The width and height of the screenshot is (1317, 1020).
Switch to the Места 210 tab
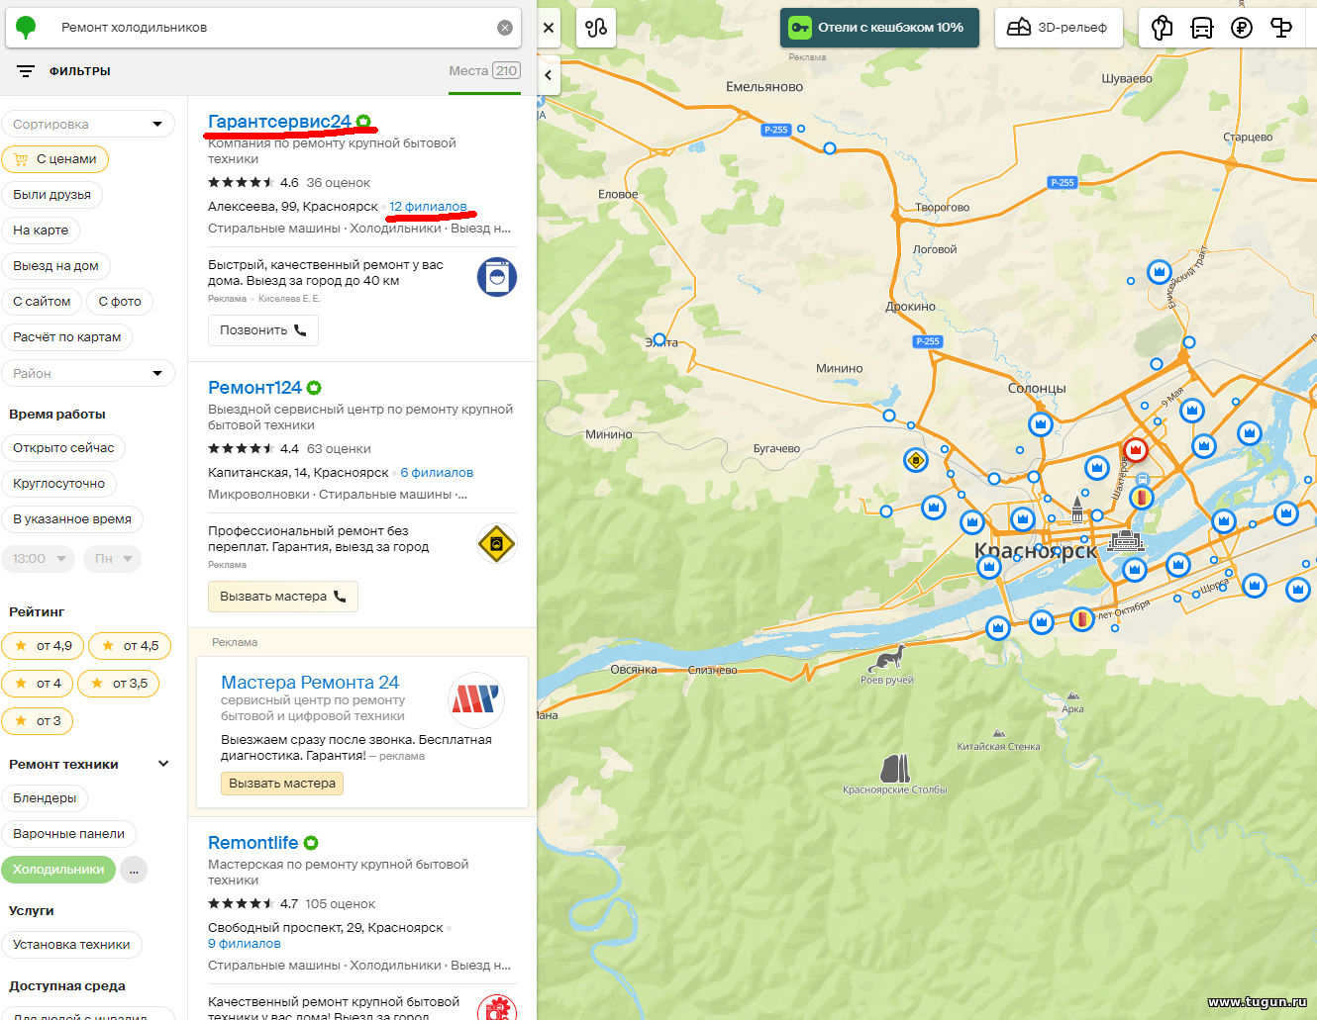pyautogui.click(x=484, y=71)
